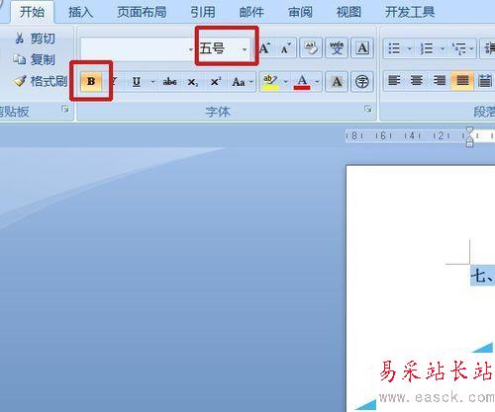
Task: Click Phonetic Guide wén icon
Action: (x=337, y=48)
